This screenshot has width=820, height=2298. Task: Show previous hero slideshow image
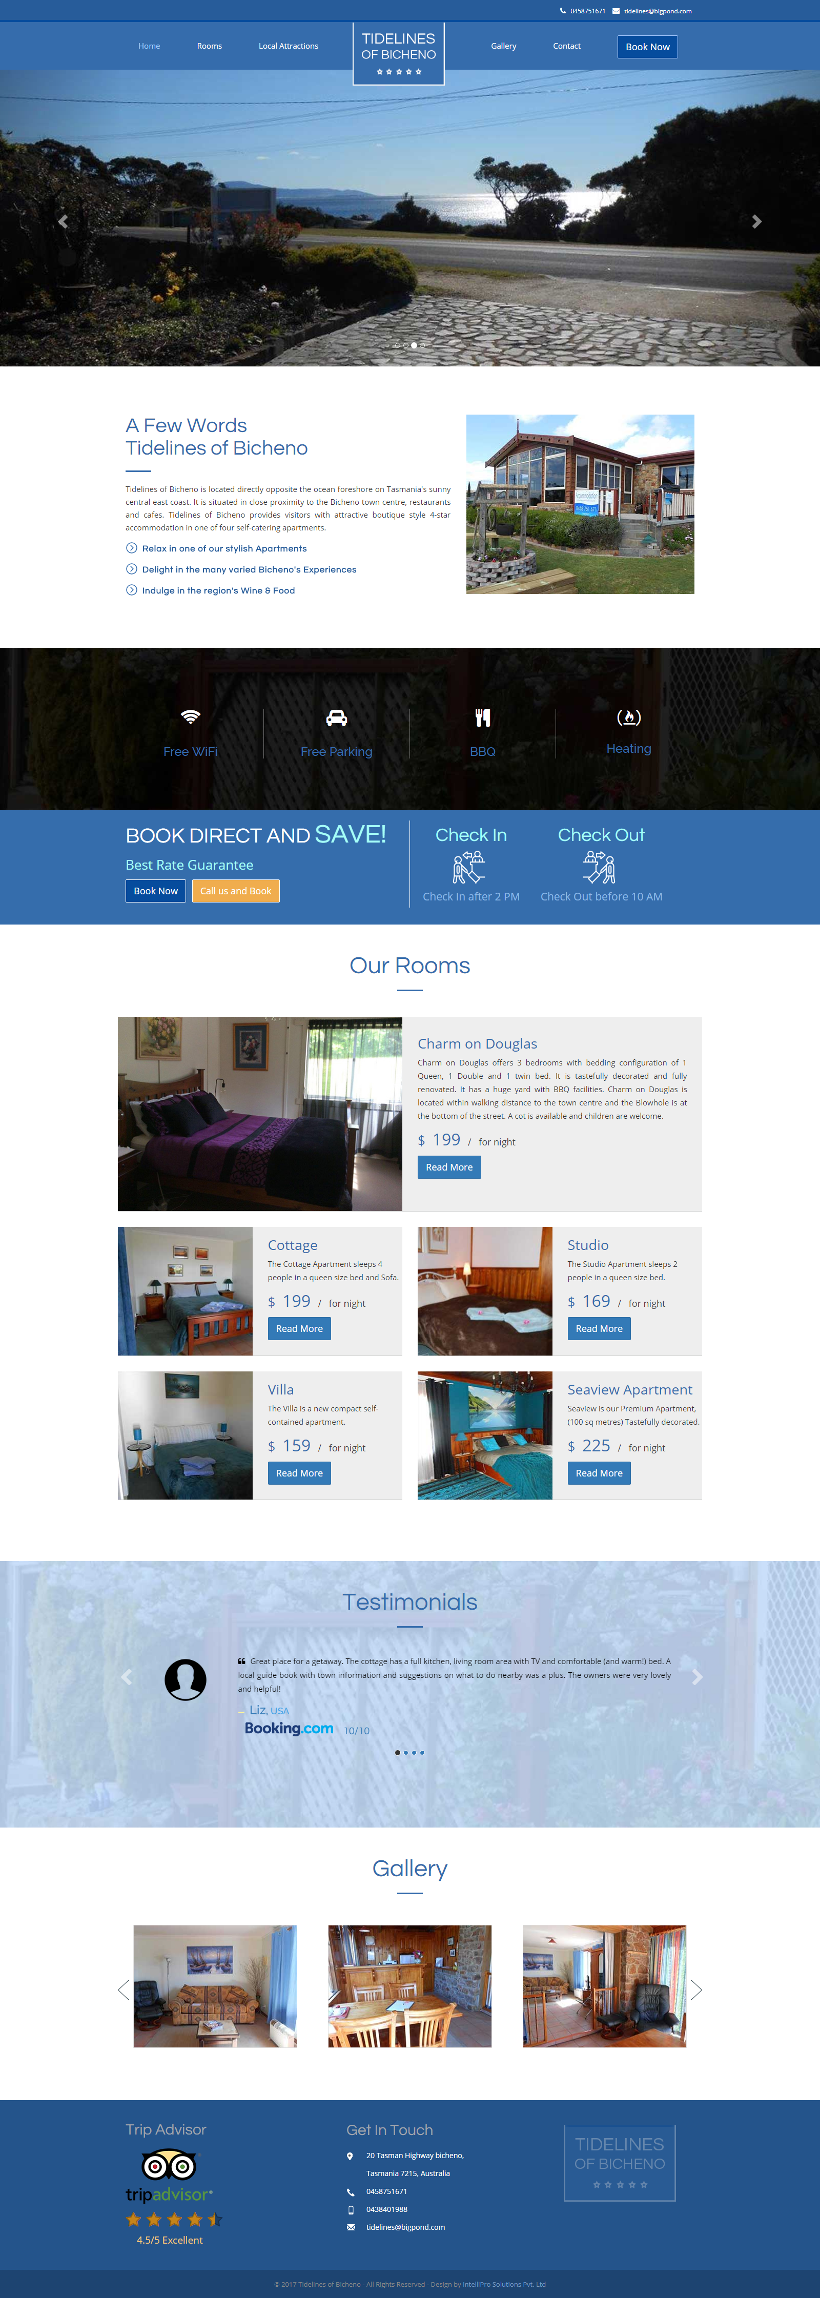[63, 221]
